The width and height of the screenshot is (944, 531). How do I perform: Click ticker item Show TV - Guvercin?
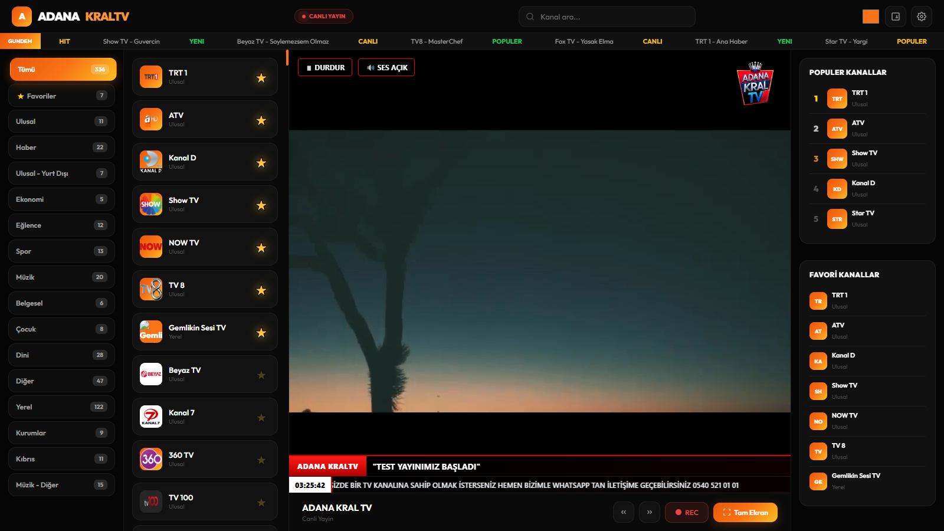click(131, 41)
